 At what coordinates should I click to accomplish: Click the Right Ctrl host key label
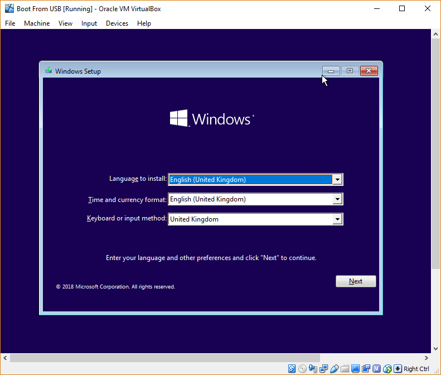point(416,369)
